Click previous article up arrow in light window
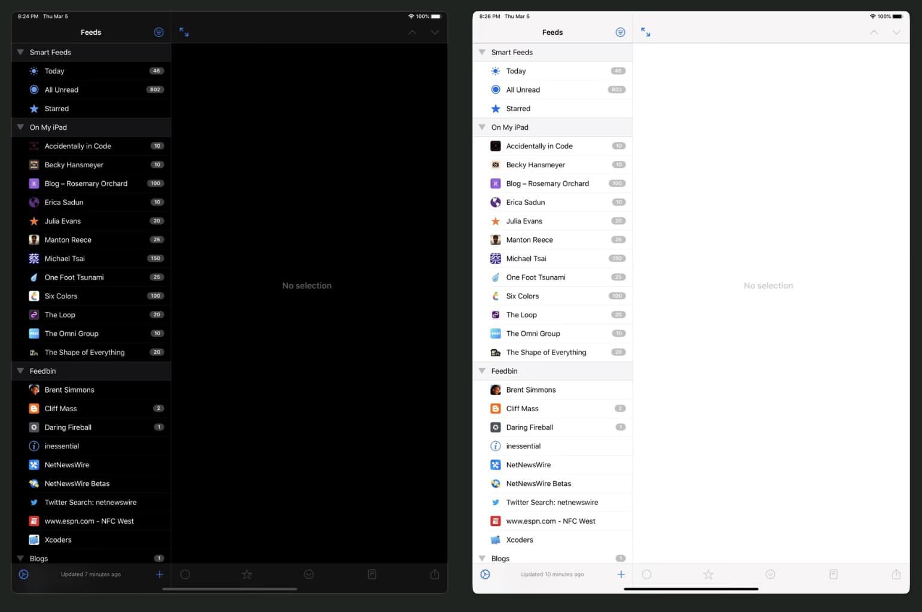The width and height of the screenshot is (922, 612). [874, 32]
